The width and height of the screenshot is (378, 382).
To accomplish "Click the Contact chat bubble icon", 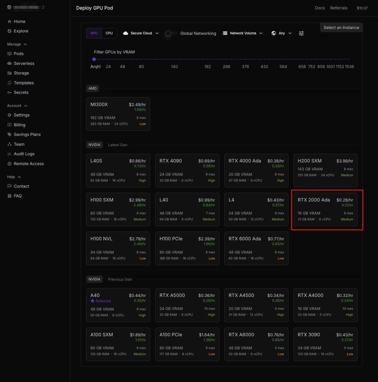I will 10,186.
